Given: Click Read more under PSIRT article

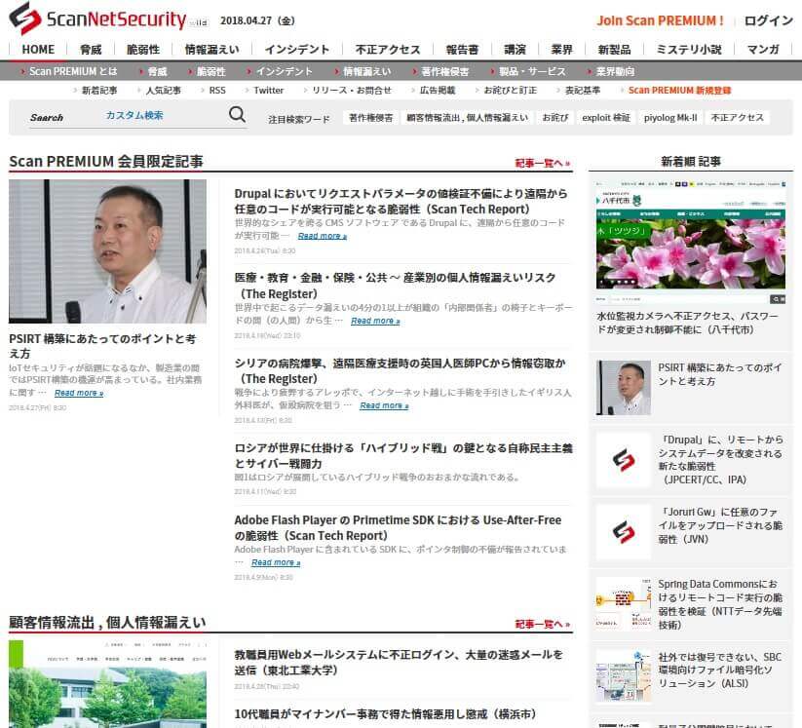Looking at the screenshot, I should [x=79, y=393].
